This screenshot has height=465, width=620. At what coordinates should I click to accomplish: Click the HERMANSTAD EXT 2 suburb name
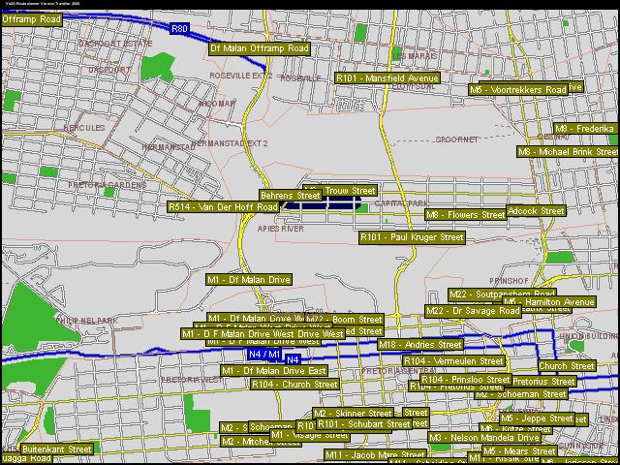click(x=230, y=143)
